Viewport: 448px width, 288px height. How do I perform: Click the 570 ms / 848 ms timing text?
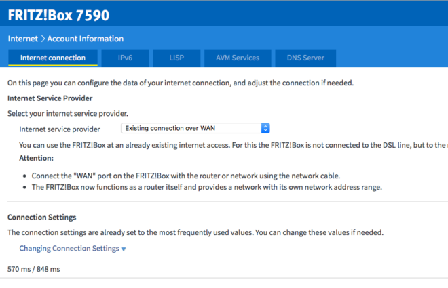[x=34, y=269]
